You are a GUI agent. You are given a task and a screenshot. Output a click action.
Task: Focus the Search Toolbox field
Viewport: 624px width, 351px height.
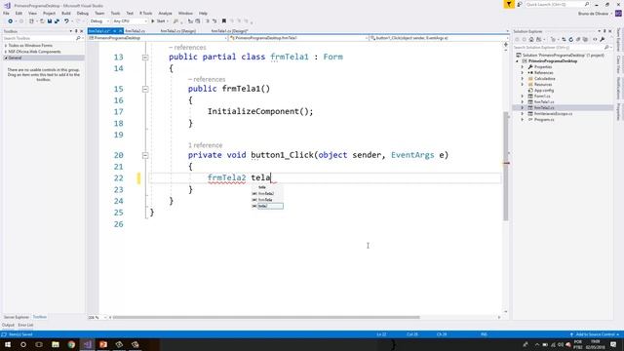point(42,38)
